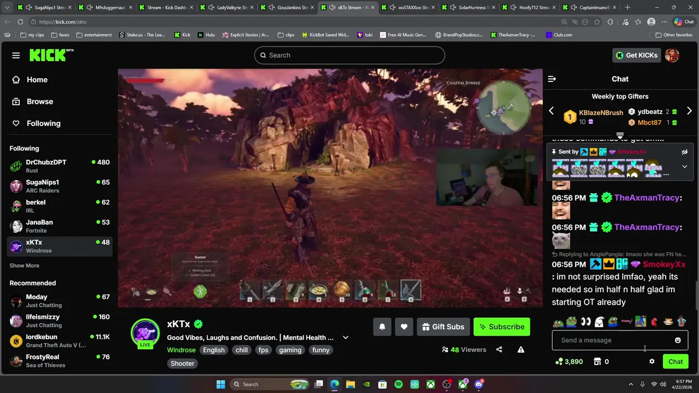Click the fps tag
The image size is (699, 393).
click(263, 350)
